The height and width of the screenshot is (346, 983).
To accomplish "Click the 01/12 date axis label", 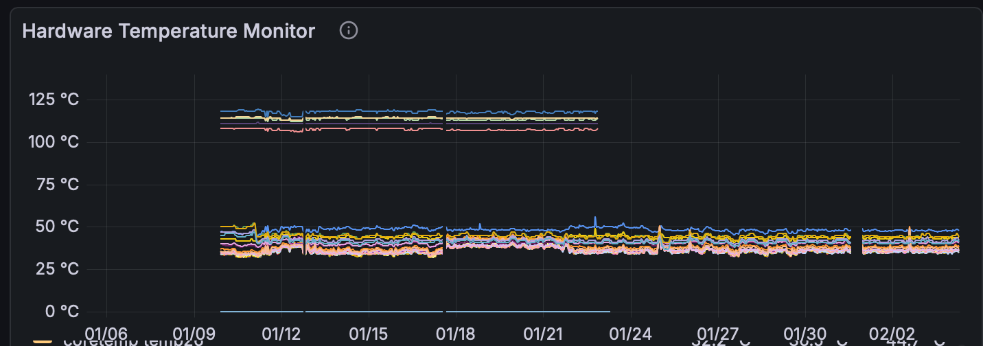I will click(x=281, y=334).
